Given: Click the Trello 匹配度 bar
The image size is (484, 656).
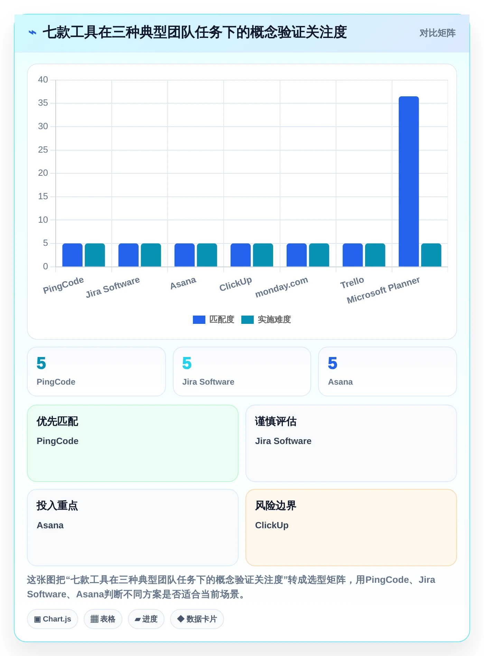Looking at the screenshot, I should coord(353,255).
